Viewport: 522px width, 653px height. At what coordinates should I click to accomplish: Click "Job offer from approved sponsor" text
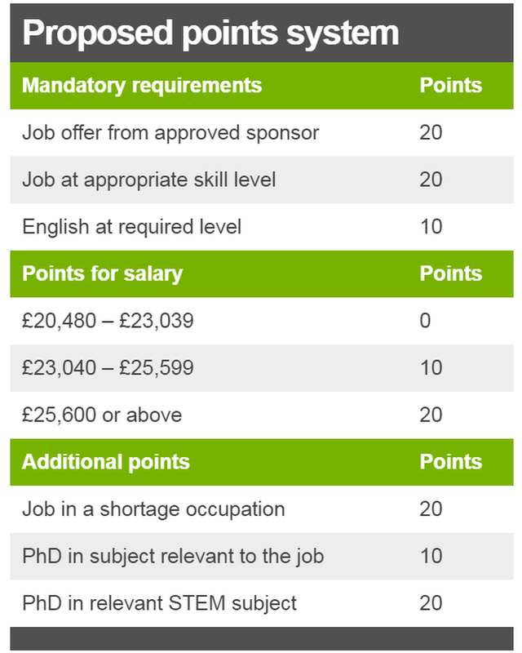170,132
